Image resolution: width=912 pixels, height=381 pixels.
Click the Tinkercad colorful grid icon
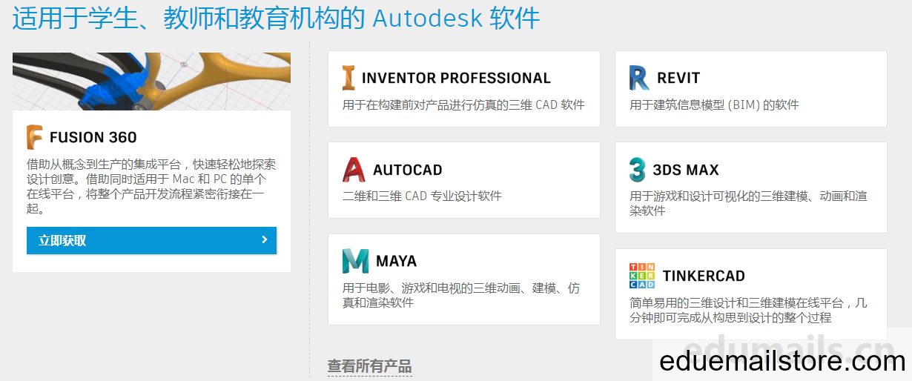tap(642, 276)
